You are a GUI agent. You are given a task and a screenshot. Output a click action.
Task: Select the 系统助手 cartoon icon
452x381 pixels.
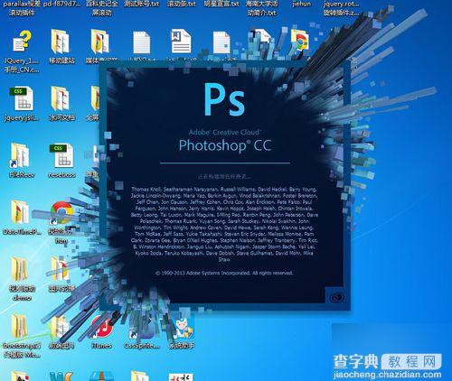pyautogui.click(x=182, y=329)
